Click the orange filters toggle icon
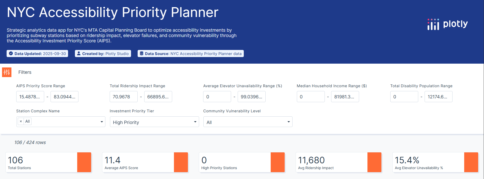484x179 pixels. 7,72
